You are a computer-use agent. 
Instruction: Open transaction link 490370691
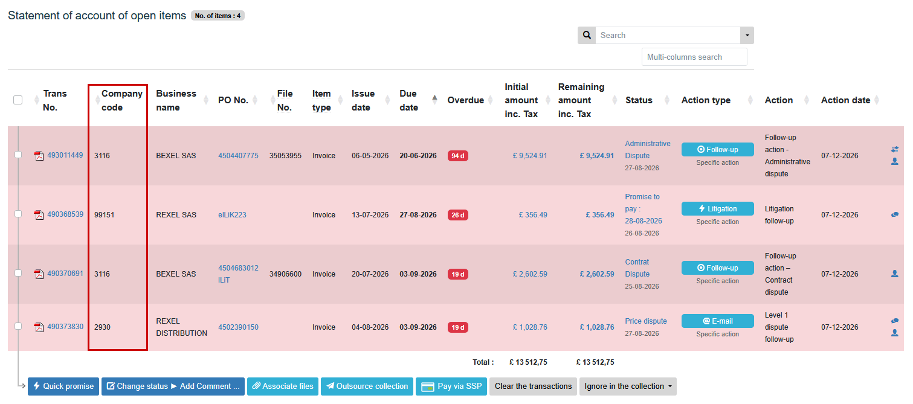click(65, 274)
